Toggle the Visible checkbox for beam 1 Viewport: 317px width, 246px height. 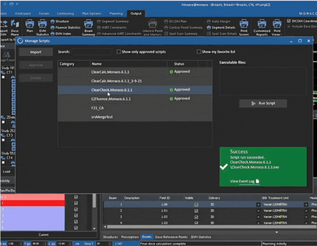pyautogui.click(x=196, y=204)
